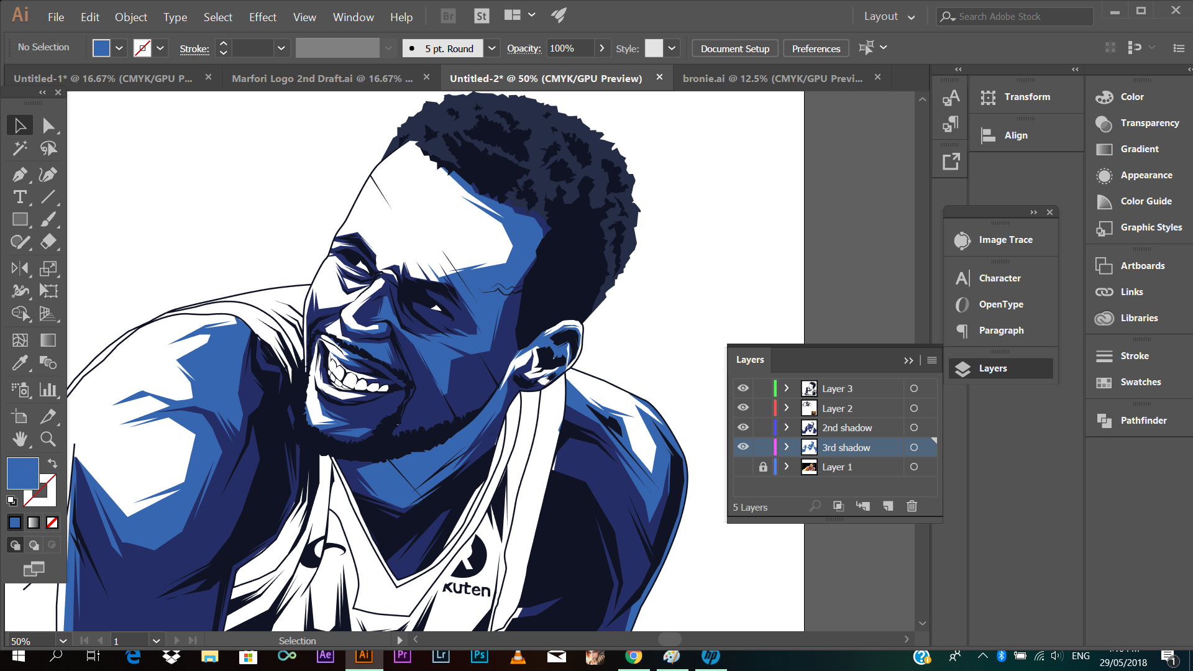Viewport: 1193px width, 671px height.
Task: Hide Layer 2 using its eye icon
Action: coord(743,408)
